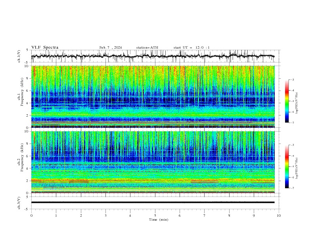314x242 pixels.
Task: Click the "ch.1(V)" waveform axis label
Action: [x=19, y=56]
